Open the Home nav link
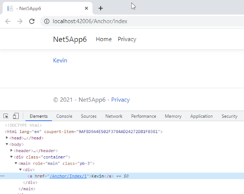The height and width of the screenshot is (194, 244). 104,39
